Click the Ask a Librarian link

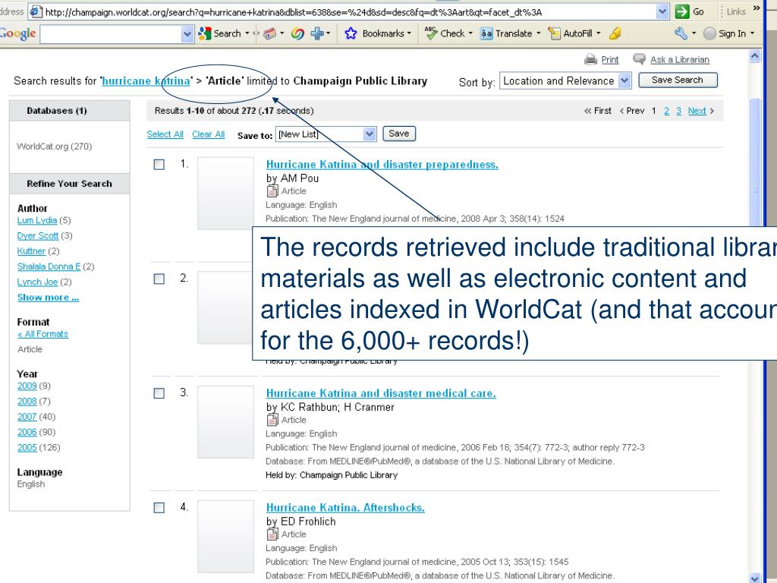tap(680, 60)
